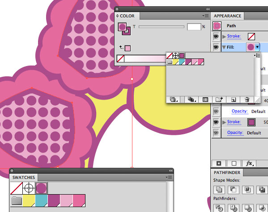The image size is (268, 212).
Task: Select None swatch in Swatches panel
Action: coord(17,188)
